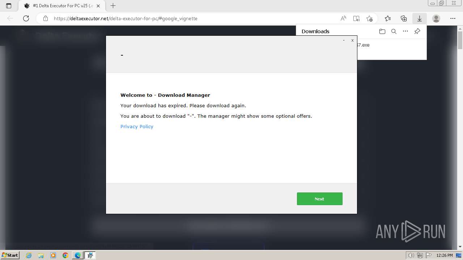Viewport: 463px width, 260px height.
Task: Minimize the Download Manager dialog
Action: (x=344, y=40)
